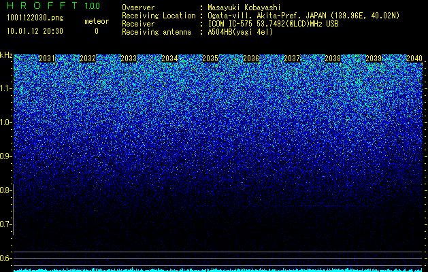Click the cyan signal level strip at bottom

[218, 270]
